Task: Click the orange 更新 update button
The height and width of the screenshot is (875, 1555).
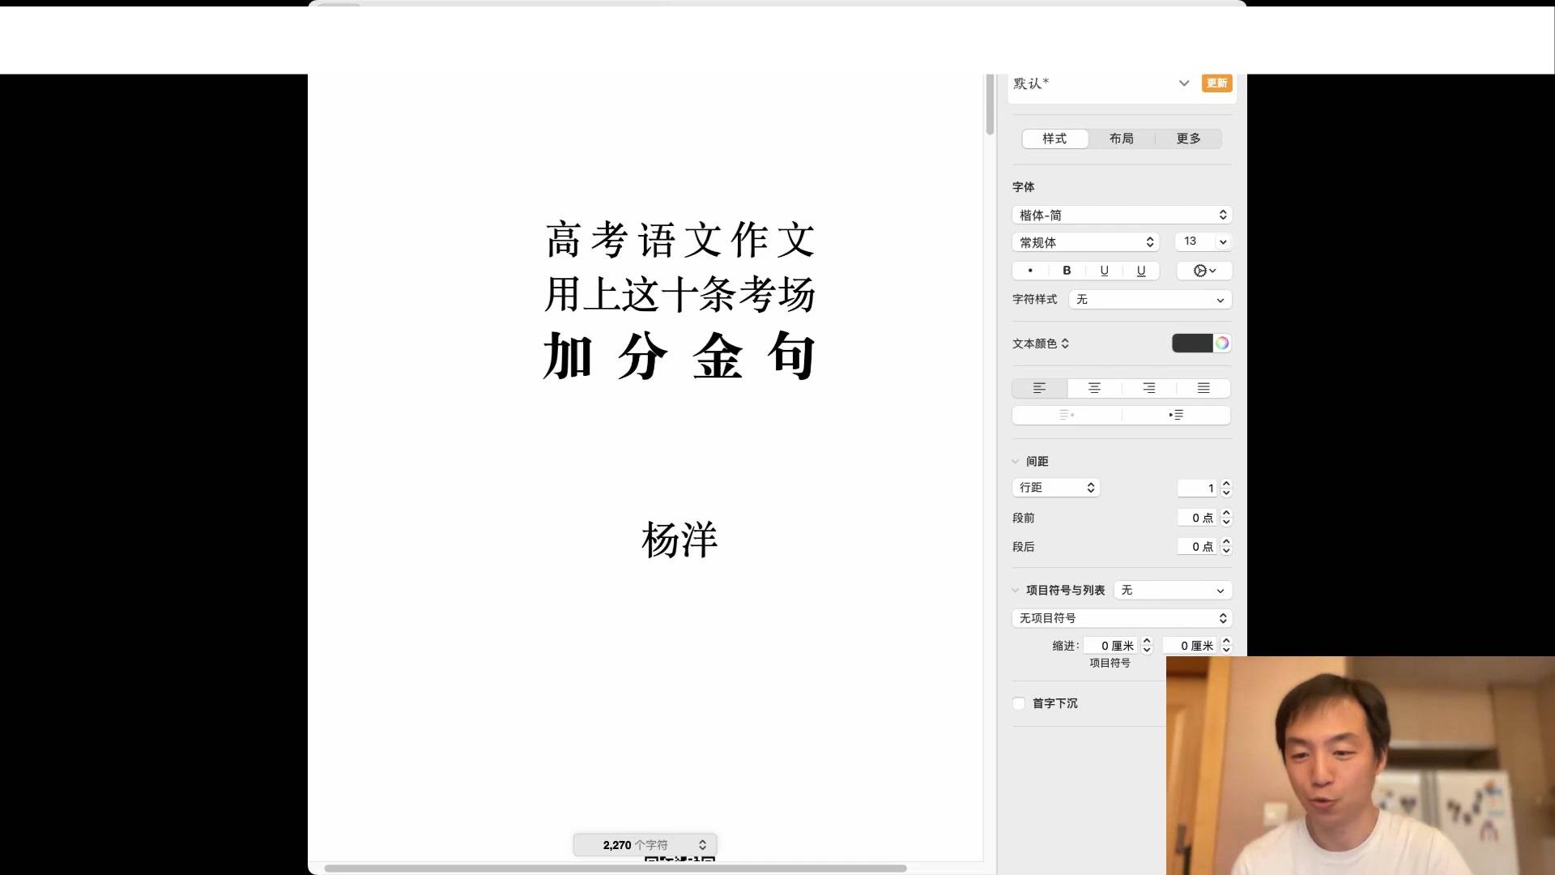Action: point(1216,83)
